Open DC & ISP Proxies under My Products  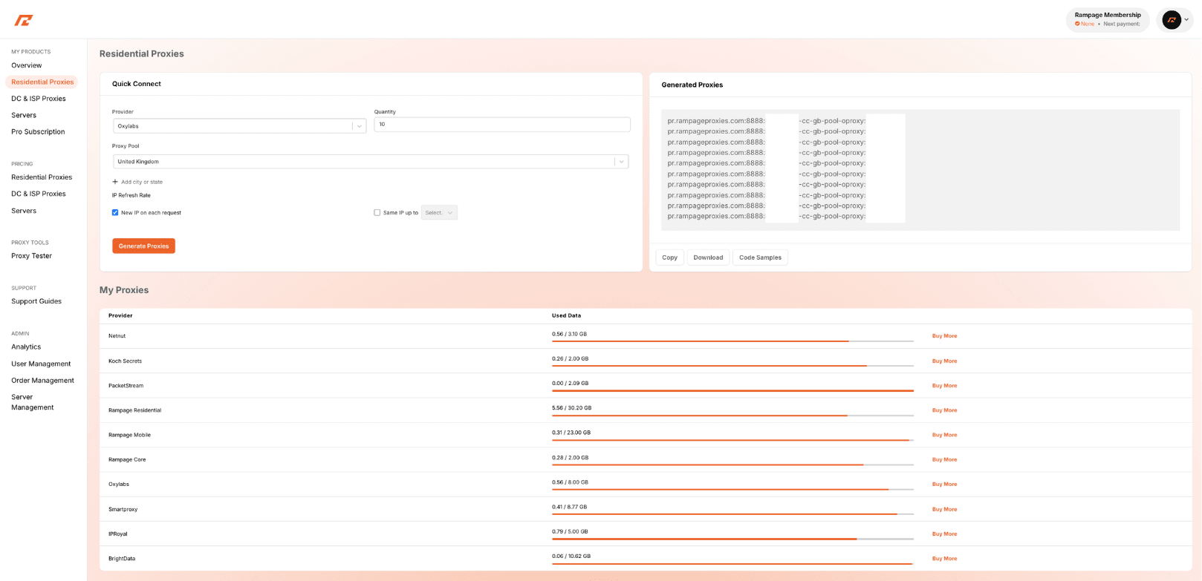point(39,99)
